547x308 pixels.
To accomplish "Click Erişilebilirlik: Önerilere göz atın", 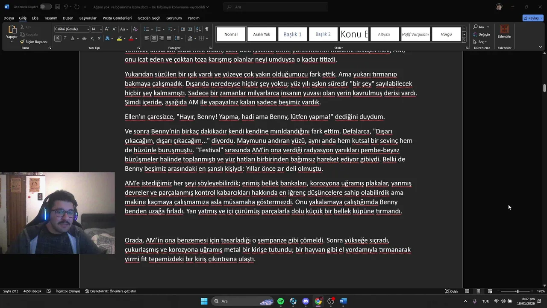I will point(110,291).
